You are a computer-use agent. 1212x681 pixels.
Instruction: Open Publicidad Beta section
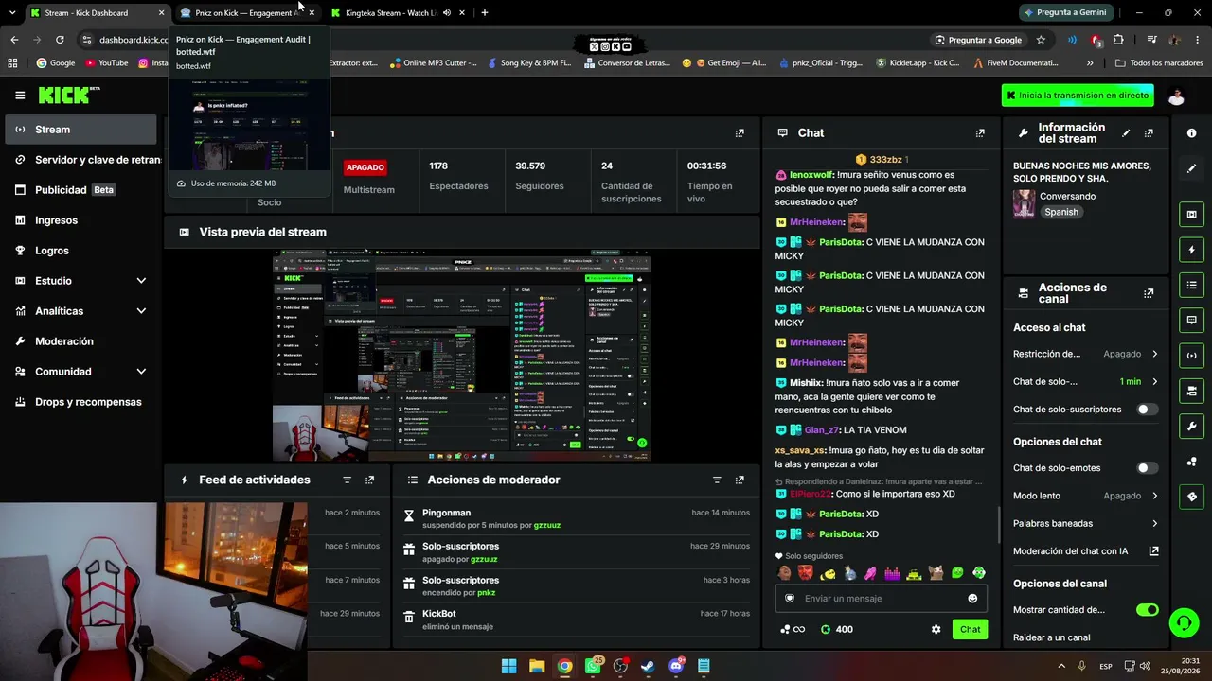pyautogui.click(x=80, y=190)
